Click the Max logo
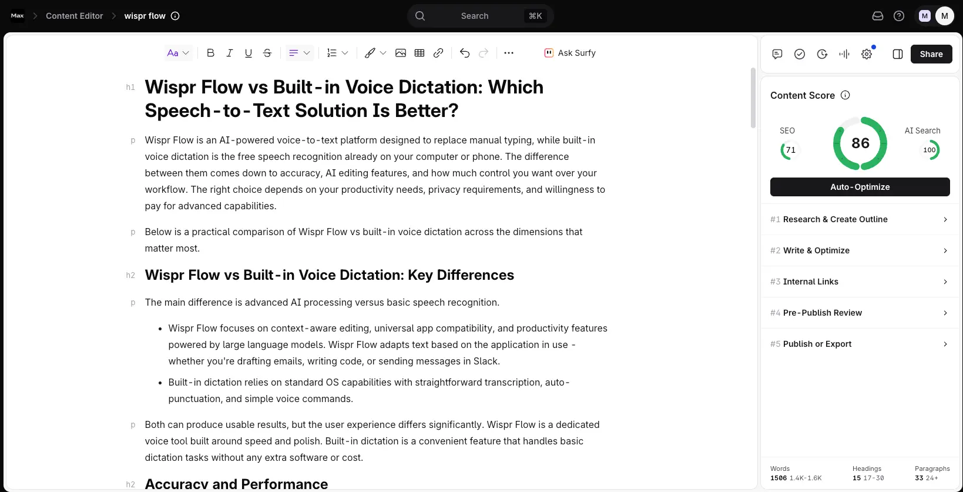This screenshot has width=963, height=492. (x=18, y=16)
